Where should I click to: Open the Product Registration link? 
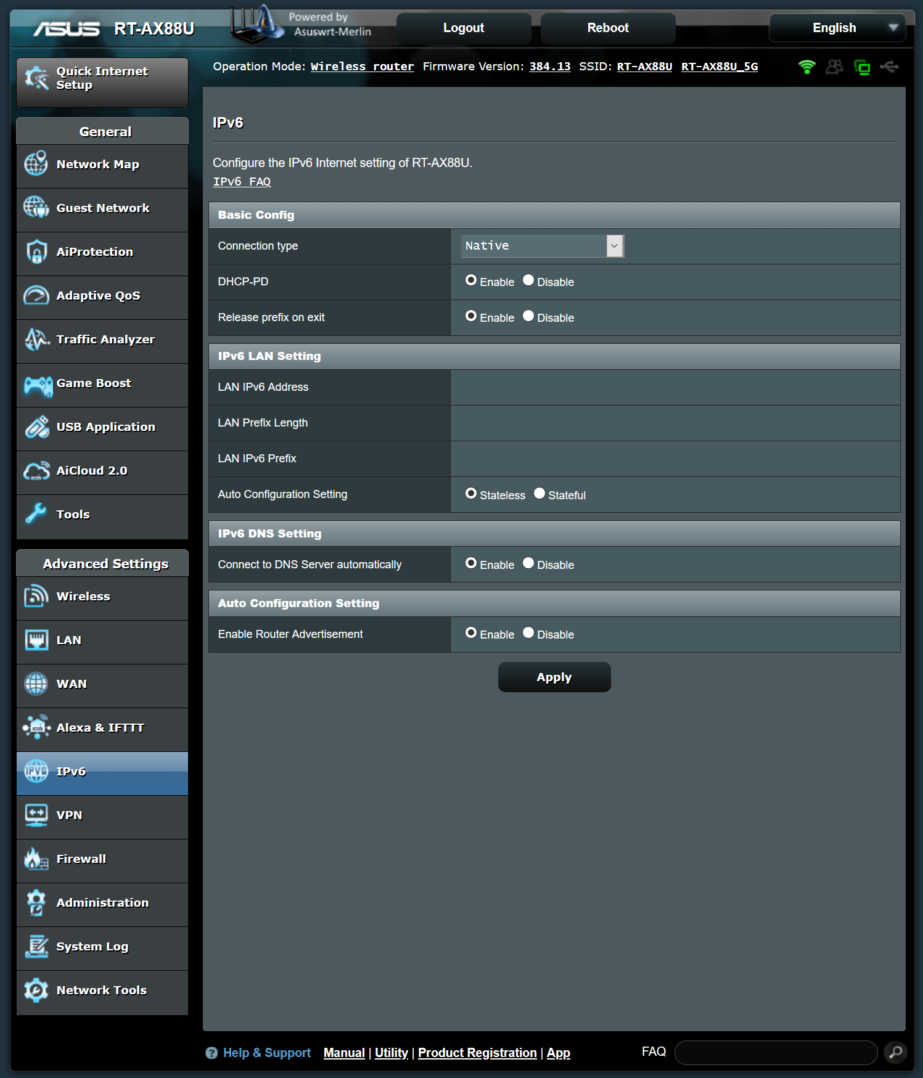[477, 1053]
